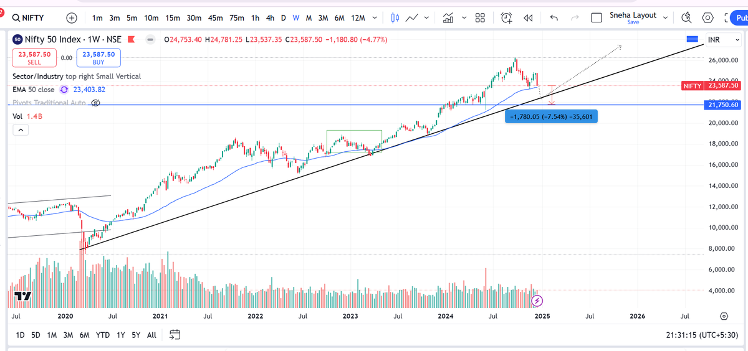Collapse the indicator legend with the arrow
This screenshot has width=748, height=351.
(20, 130)
